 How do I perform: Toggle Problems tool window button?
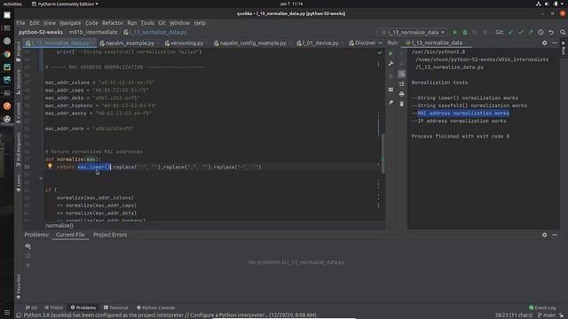tap(83, 307)
